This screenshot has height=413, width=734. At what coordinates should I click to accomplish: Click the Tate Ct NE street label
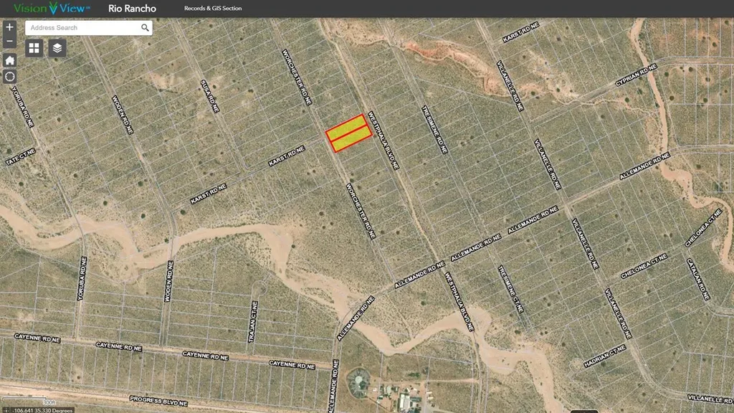[21, 157]
